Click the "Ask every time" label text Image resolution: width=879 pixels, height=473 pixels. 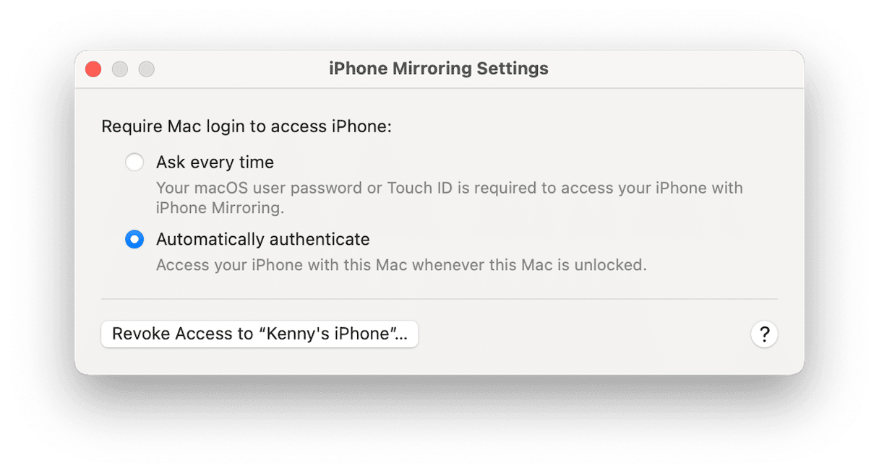tap(215, 162)
